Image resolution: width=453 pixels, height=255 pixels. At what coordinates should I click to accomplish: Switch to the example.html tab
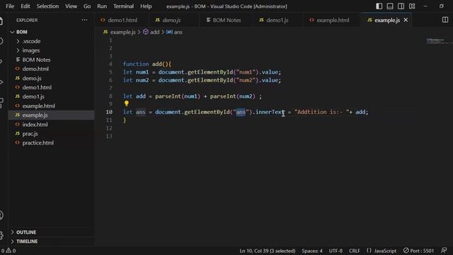tap(332, 20)
